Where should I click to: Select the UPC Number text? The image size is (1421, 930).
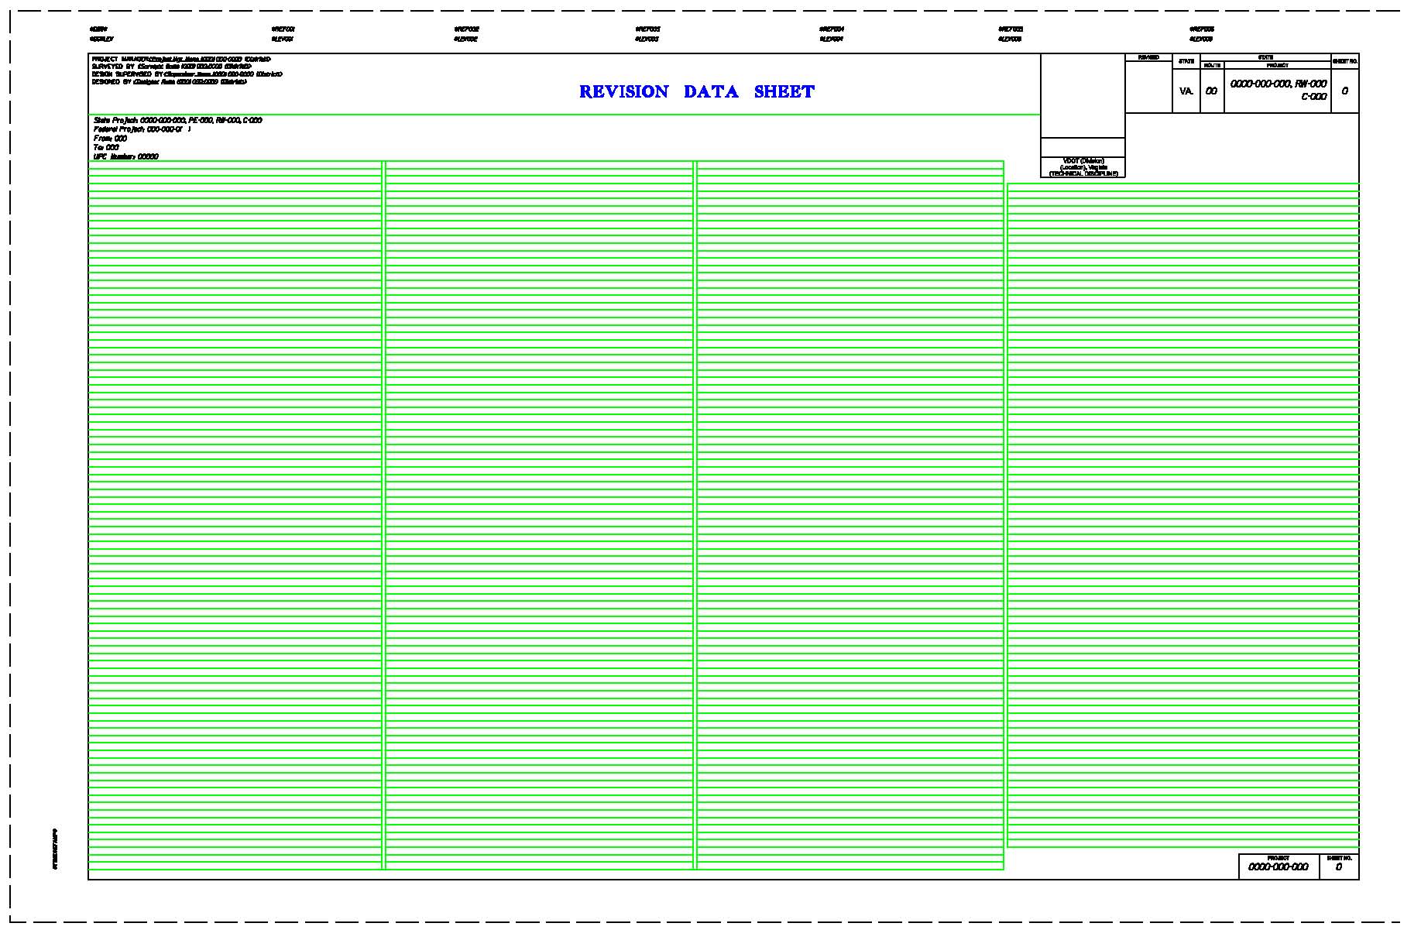coord(125,156)
